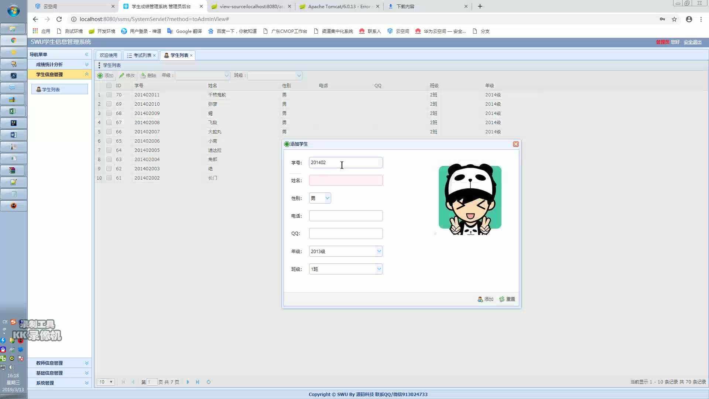Toggle the select-all checkbox in table header
709x399 pixels.
(x=109, y=86)
